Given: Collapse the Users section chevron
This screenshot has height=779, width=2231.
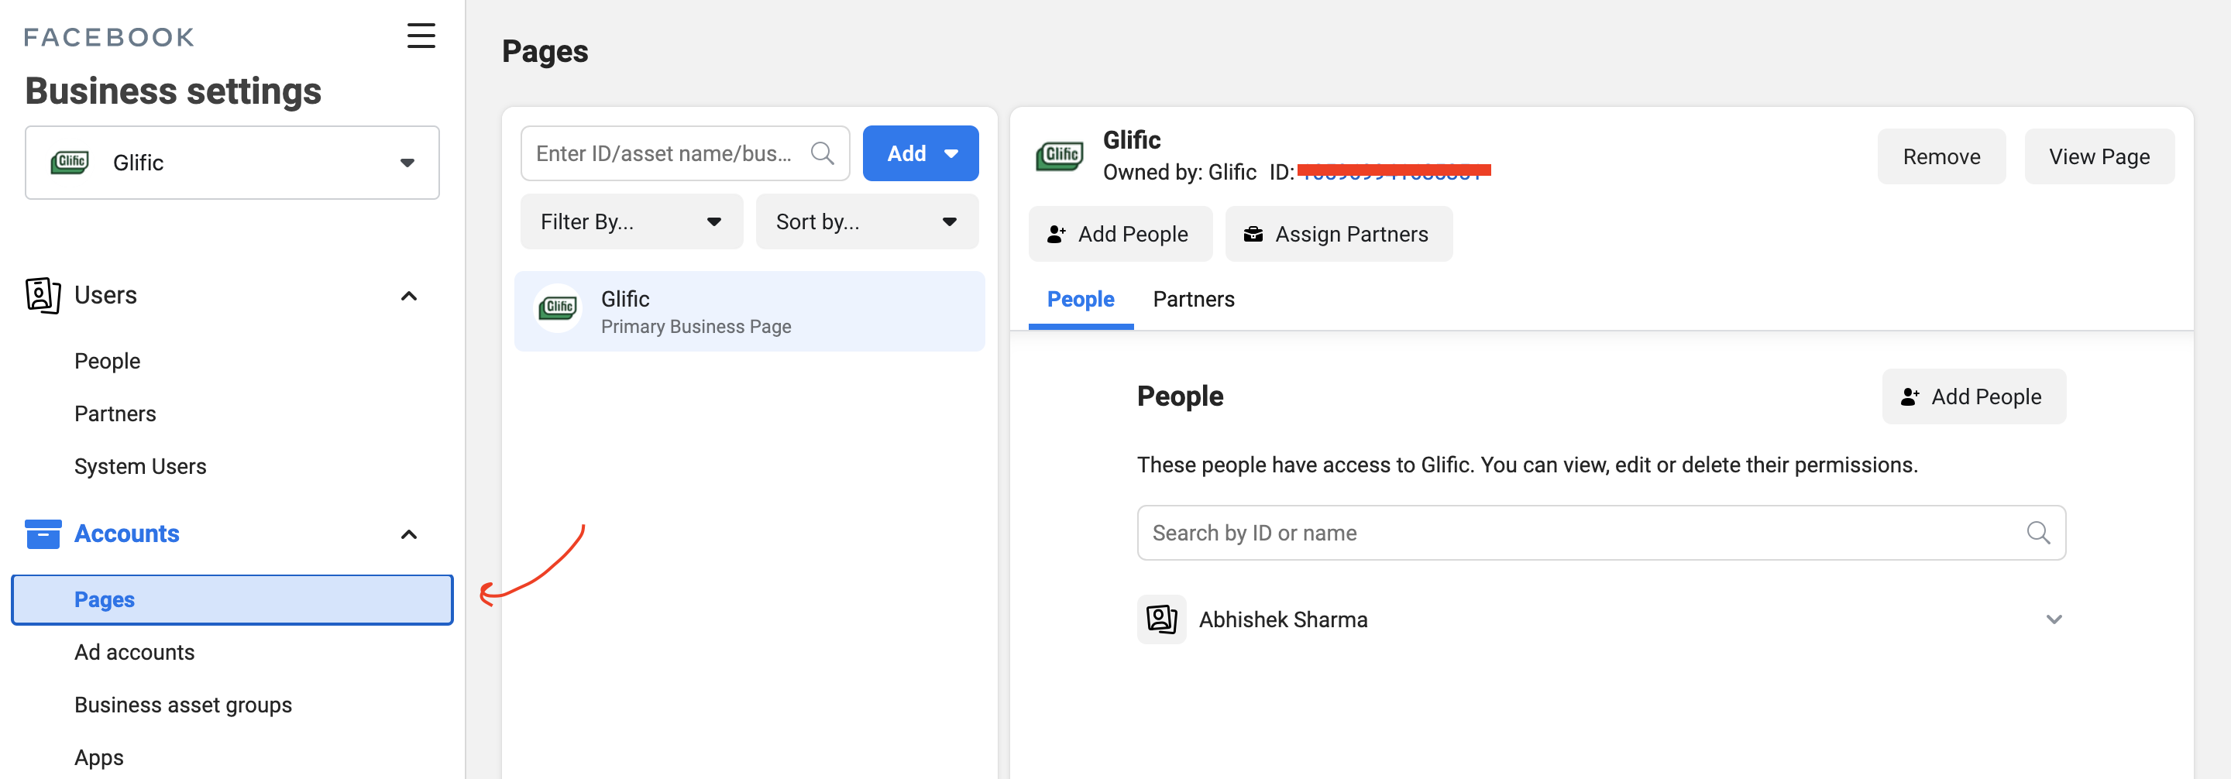Looking at the screenshot, I should coord(409,296).
